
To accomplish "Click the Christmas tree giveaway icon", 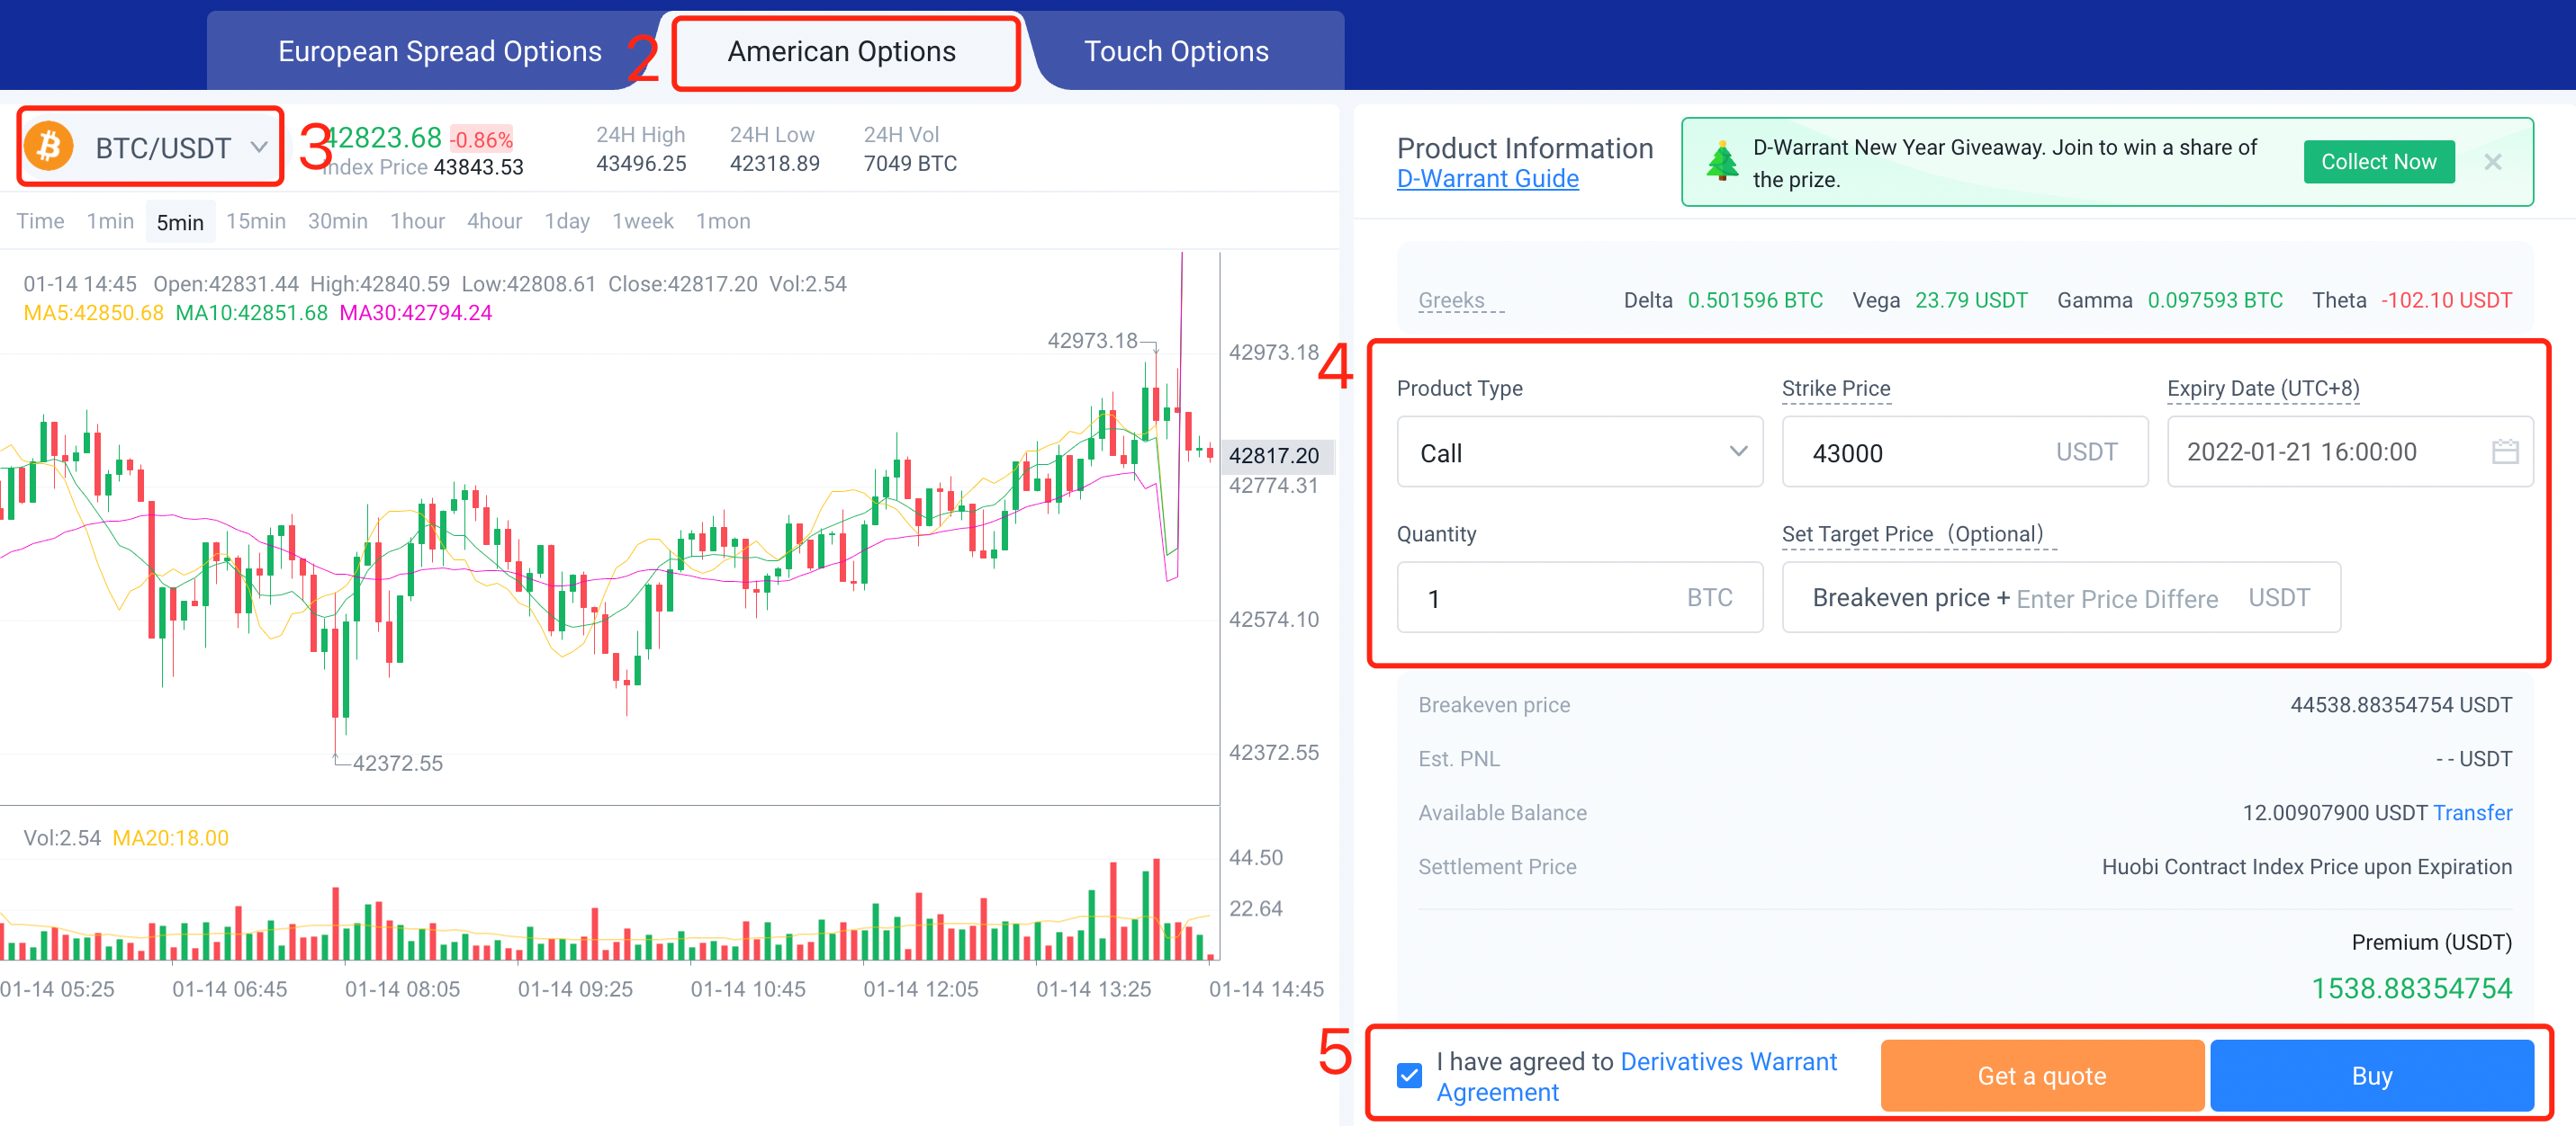I will pyautogui.click(x=1721, y=162).
